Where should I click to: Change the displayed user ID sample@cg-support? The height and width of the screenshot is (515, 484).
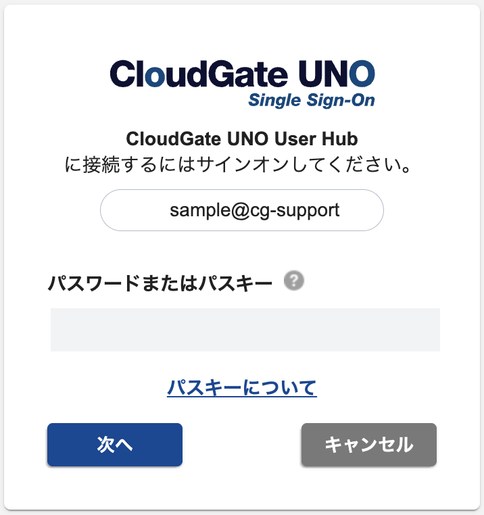click(x=242, y=210)
